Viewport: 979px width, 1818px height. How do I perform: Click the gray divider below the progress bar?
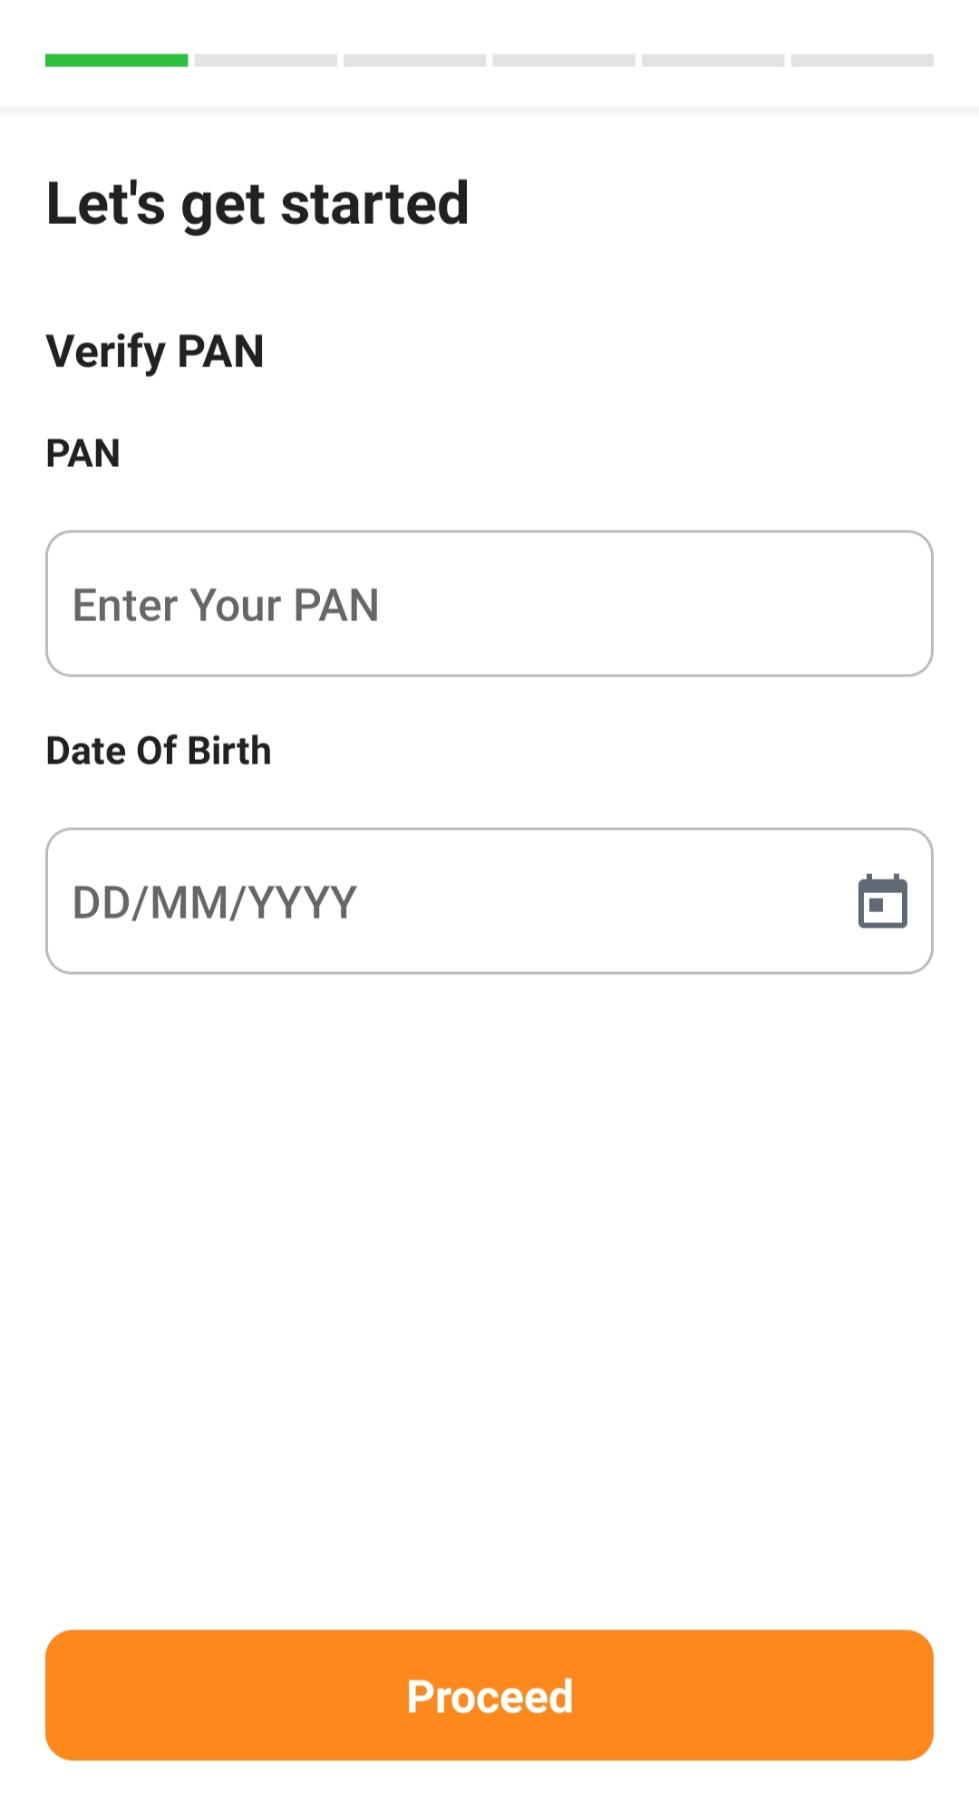tap(489, 111)
